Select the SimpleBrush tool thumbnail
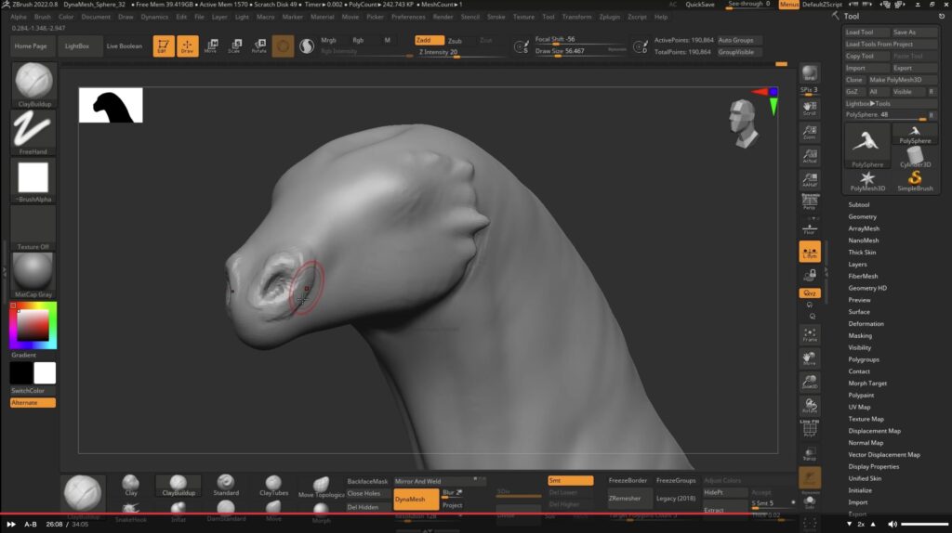 (915, 180)
